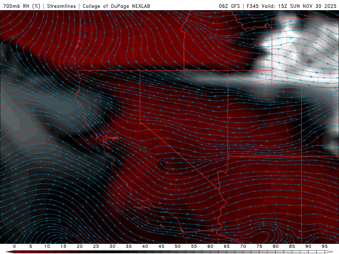
Task: Click the 'College of DuPage NEXLAB' text
Action: coord(116,6)
